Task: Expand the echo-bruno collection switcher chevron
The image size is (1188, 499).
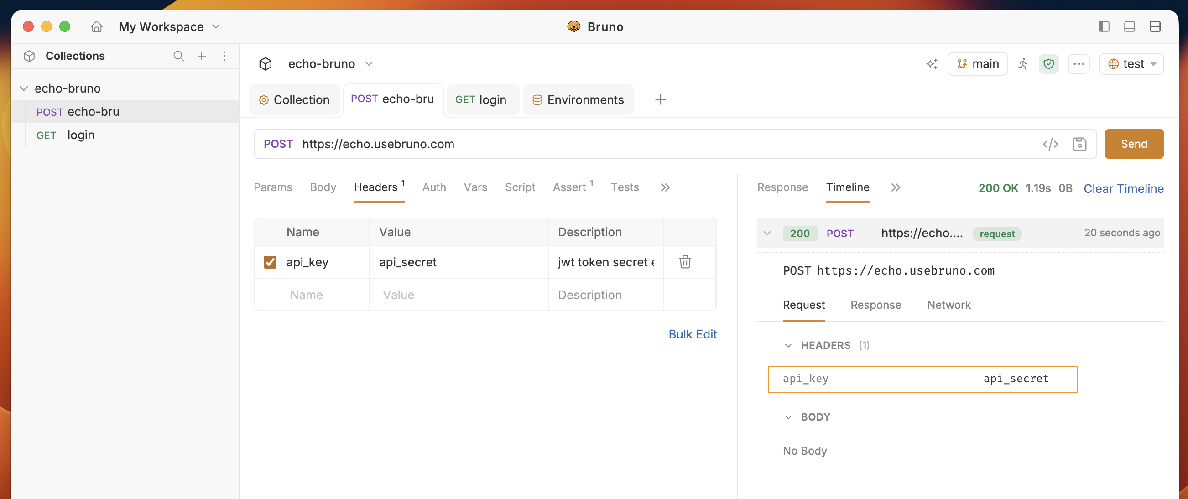Action: [x=369, y=64]
